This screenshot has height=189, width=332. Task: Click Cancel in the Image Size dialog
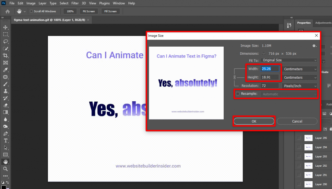pos(297,121)
